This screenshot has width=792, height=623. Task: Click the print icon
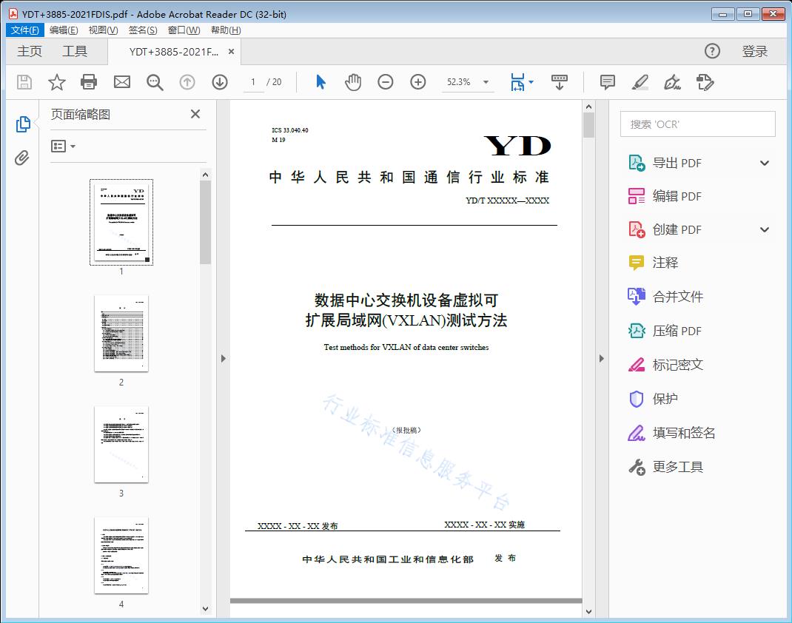tap(89, 82)
